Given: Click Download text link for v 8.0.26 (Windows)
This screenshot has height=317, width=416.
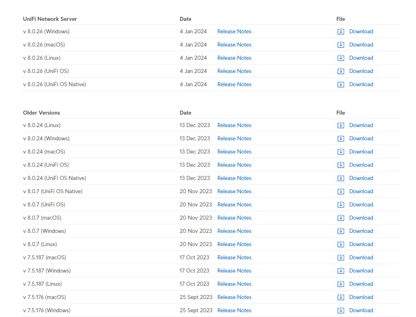Looking at the screenshot, I should point(361,31).
